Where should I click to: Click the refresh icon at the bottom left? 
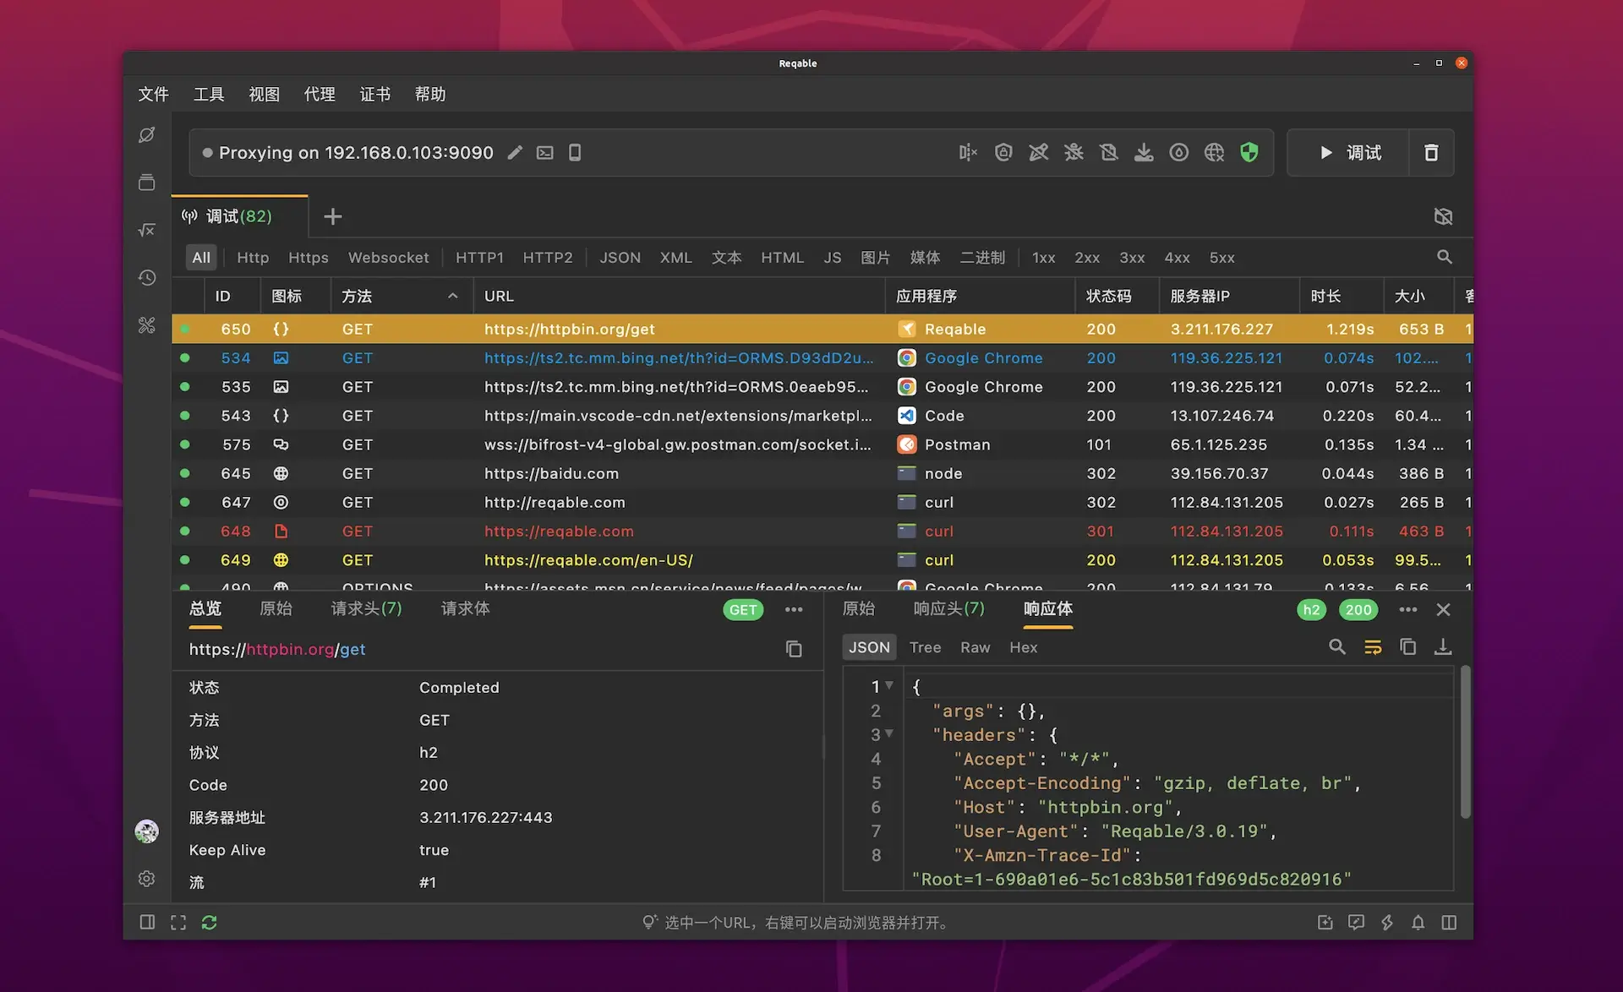tap(209, 922)
